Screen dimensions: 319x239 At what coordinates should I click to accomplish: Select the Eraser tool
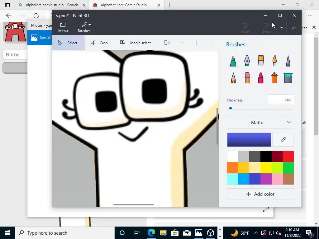(x=247, y=78)
